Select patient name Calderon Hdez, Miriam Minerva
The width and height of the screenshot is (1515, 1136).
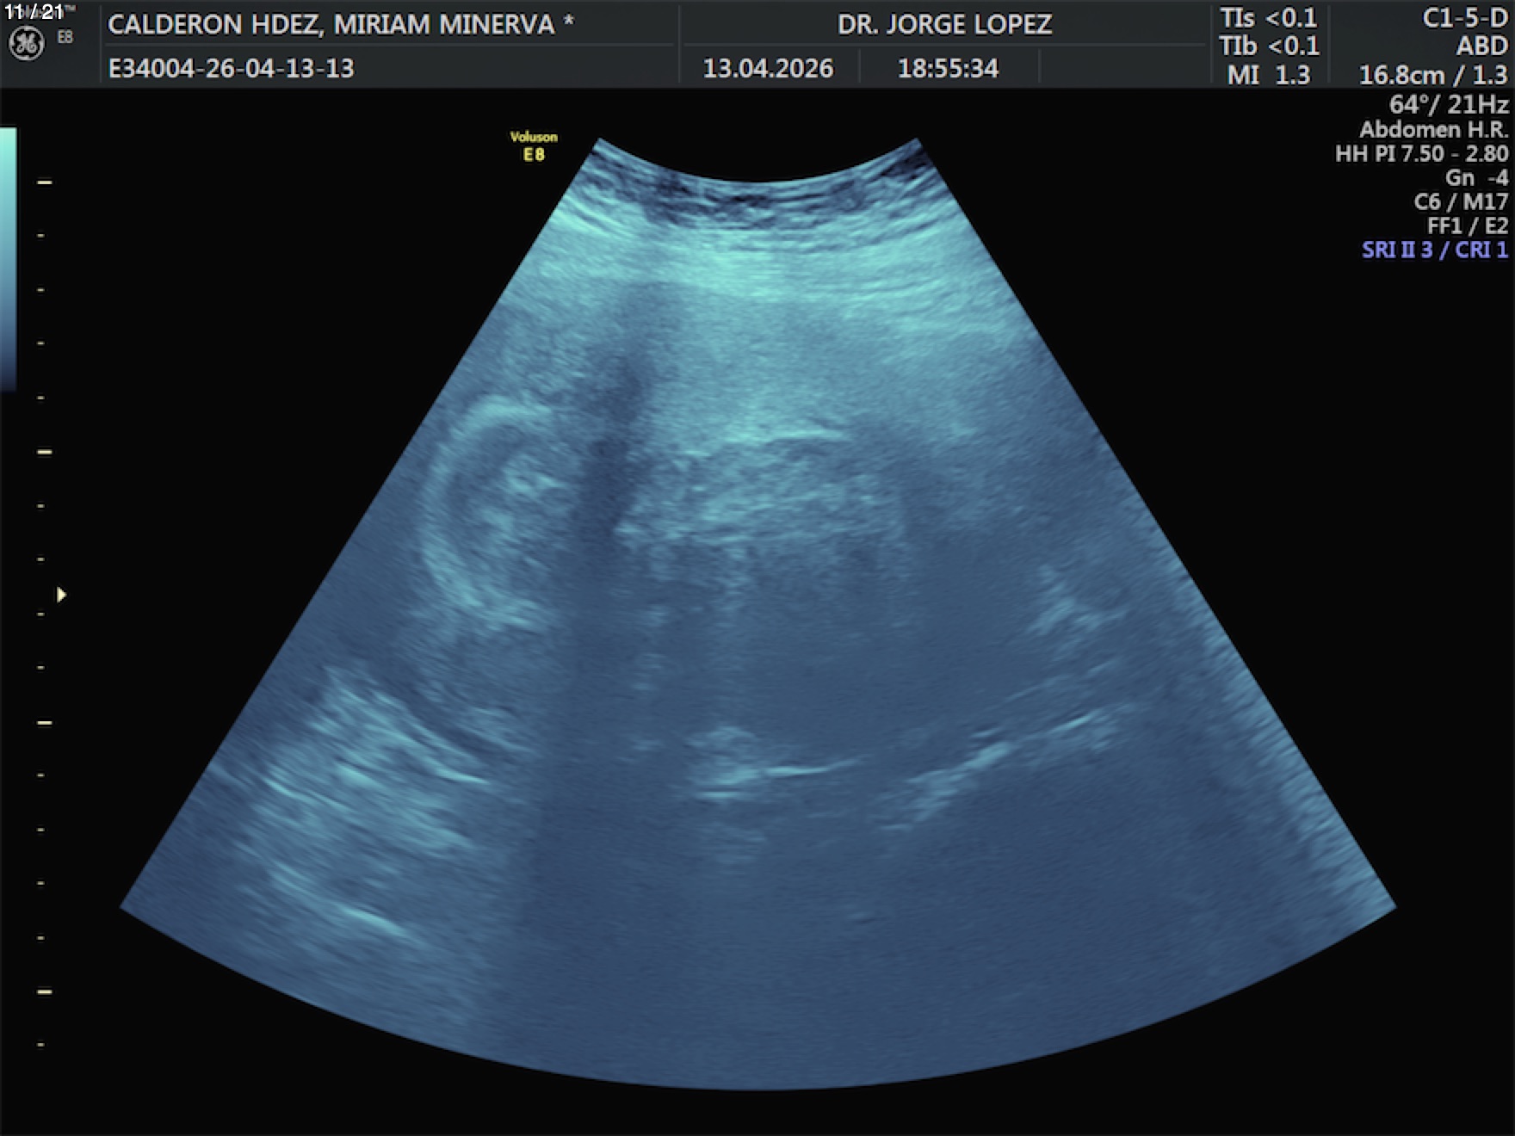(340, 24)
